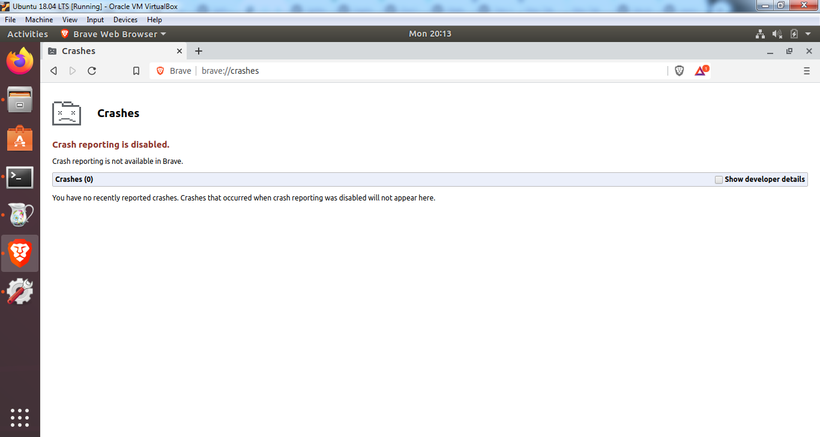Bookmark this page with the bookmark icon
820x437 pixels.
[136, 71]
